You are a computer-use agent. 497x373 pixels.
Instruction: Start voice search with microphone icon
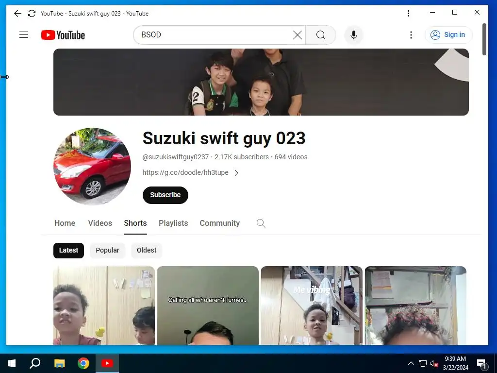pos(354,35)
